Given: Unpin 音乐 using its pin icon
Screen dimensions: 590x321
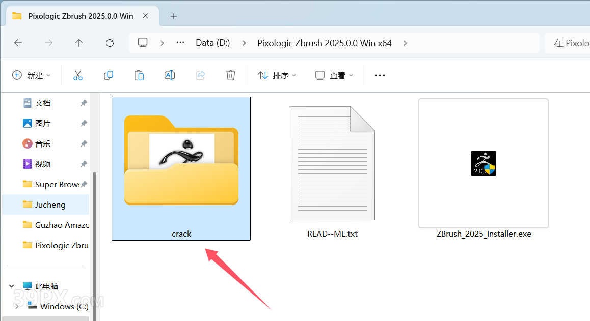Looking at the screenshot, I should click(x=84, y=143).
